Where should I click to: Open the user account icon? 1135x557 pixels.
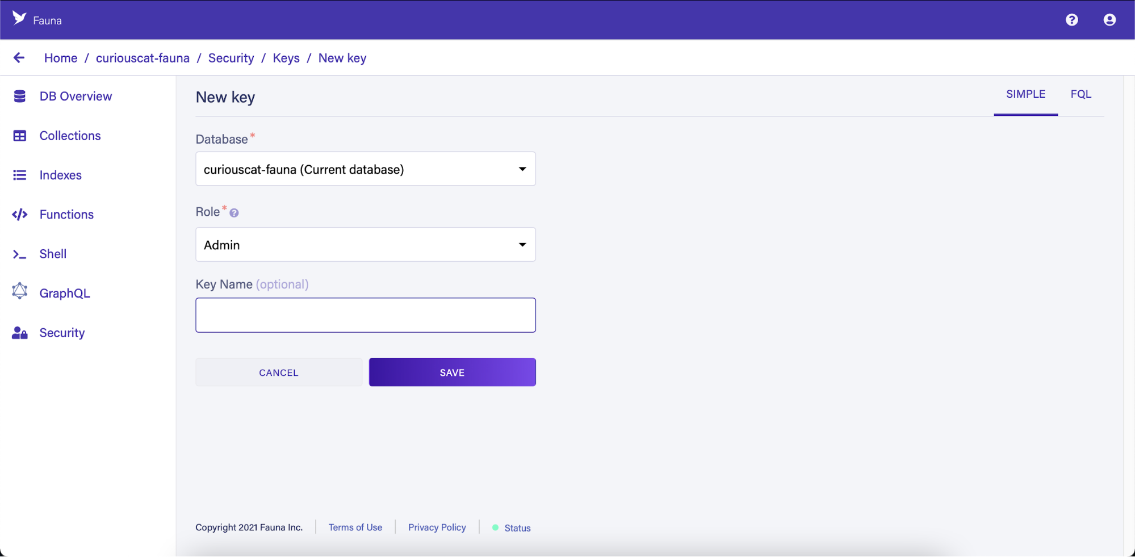click(1109, 19)
